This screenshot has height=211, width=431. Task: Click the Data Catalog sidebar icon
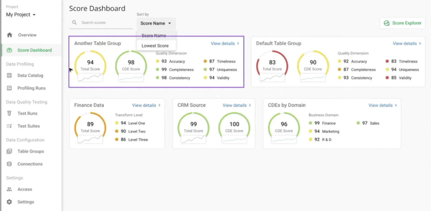[x=9, y=76]
